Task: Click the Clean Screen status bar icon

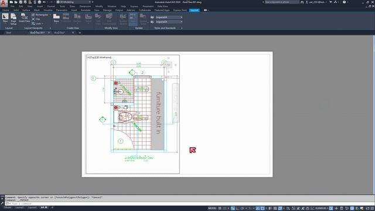Action: [367, 209]
